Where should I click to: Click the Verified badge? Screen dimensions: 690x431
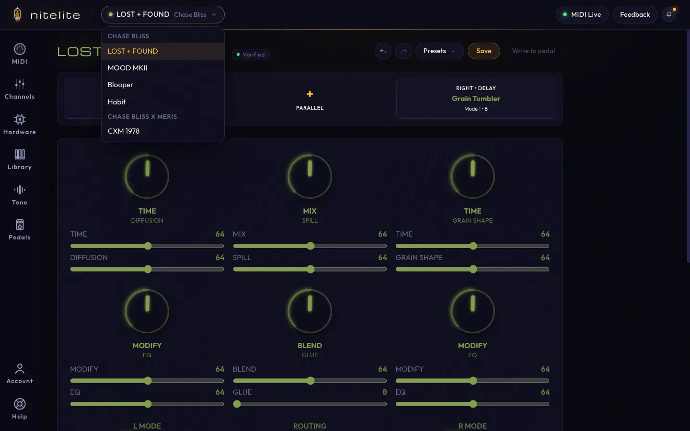tap(251, 55)
